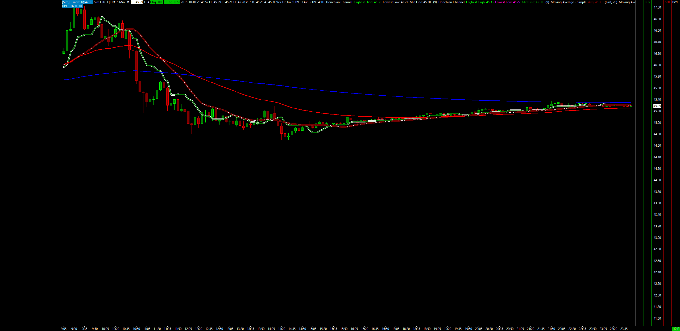680x331 pixels.
Task: Click the green DChg header field
Action: click(x=172, y=2)
